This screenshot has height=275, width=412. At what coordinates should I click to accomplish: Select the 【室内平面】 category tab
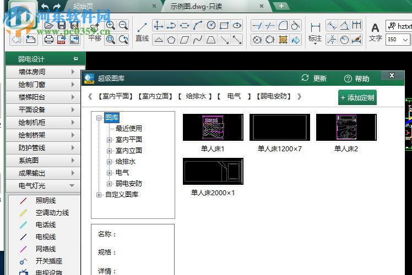click(115, 97)
